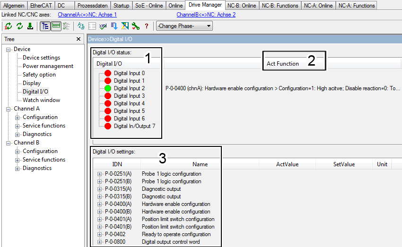
Task: Click the red LED of Digital Input 6
Action: pos(108,119)
